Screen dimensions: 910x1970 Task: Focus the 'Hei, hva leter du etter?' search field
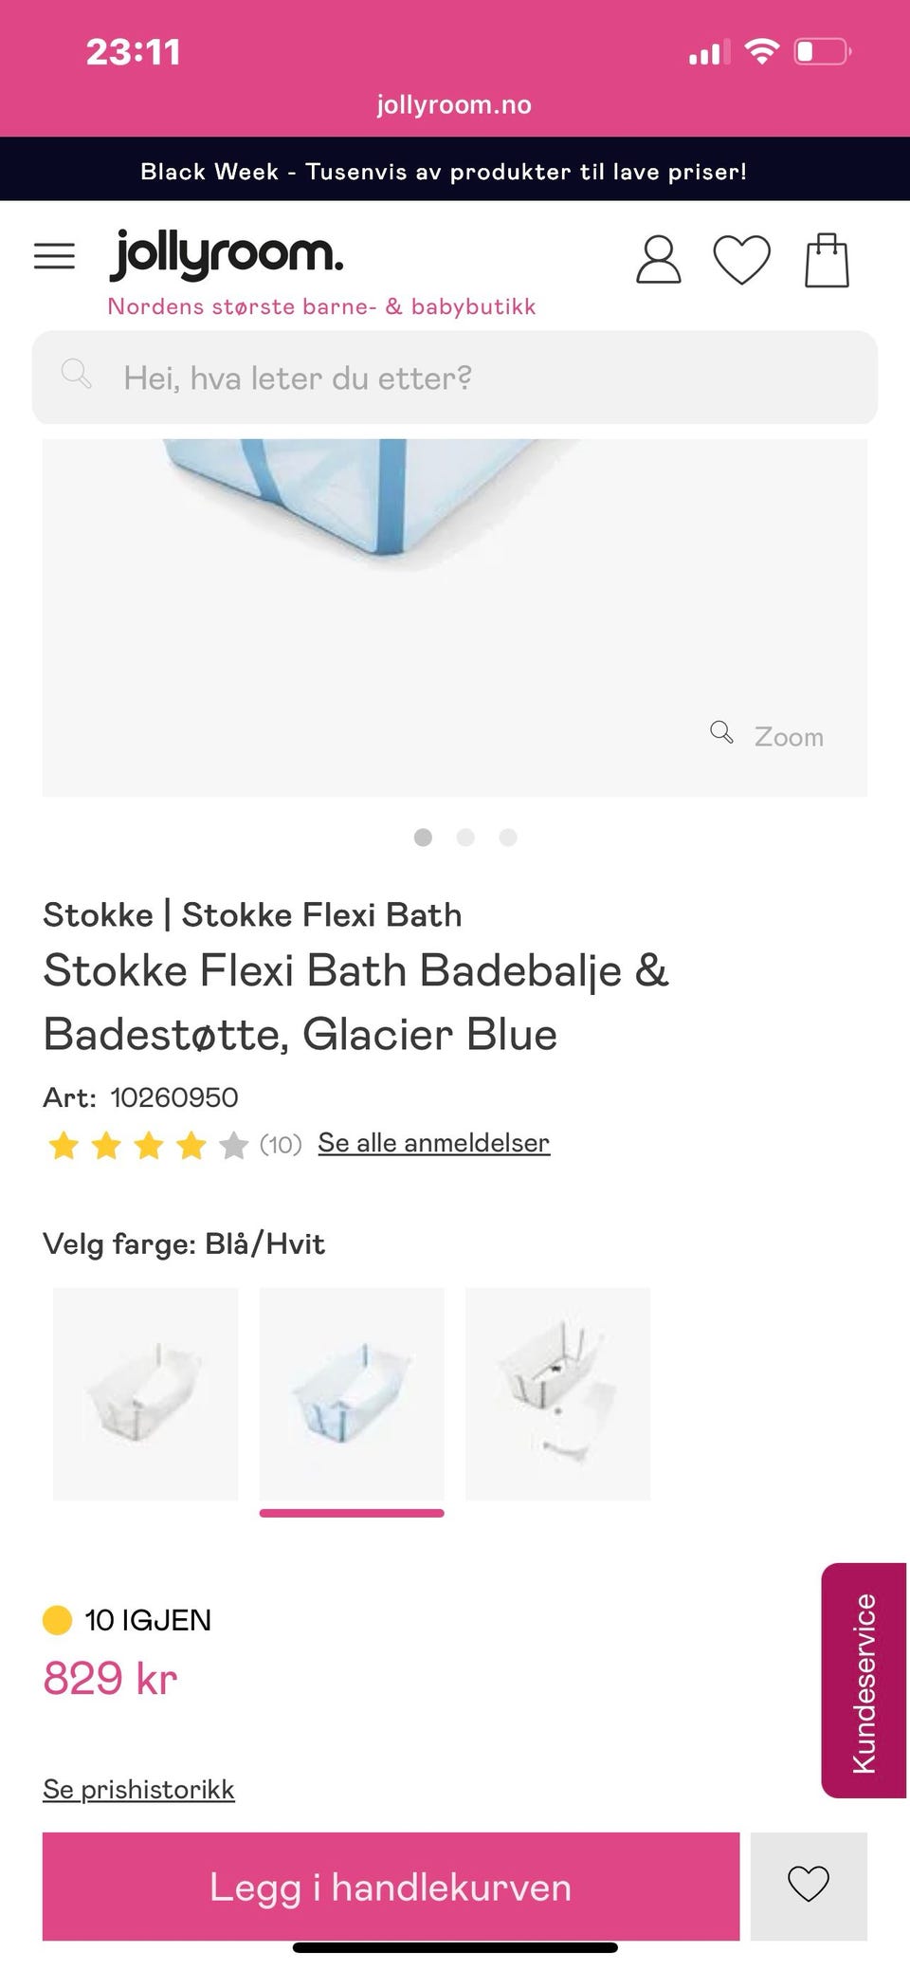click(455, 377)
